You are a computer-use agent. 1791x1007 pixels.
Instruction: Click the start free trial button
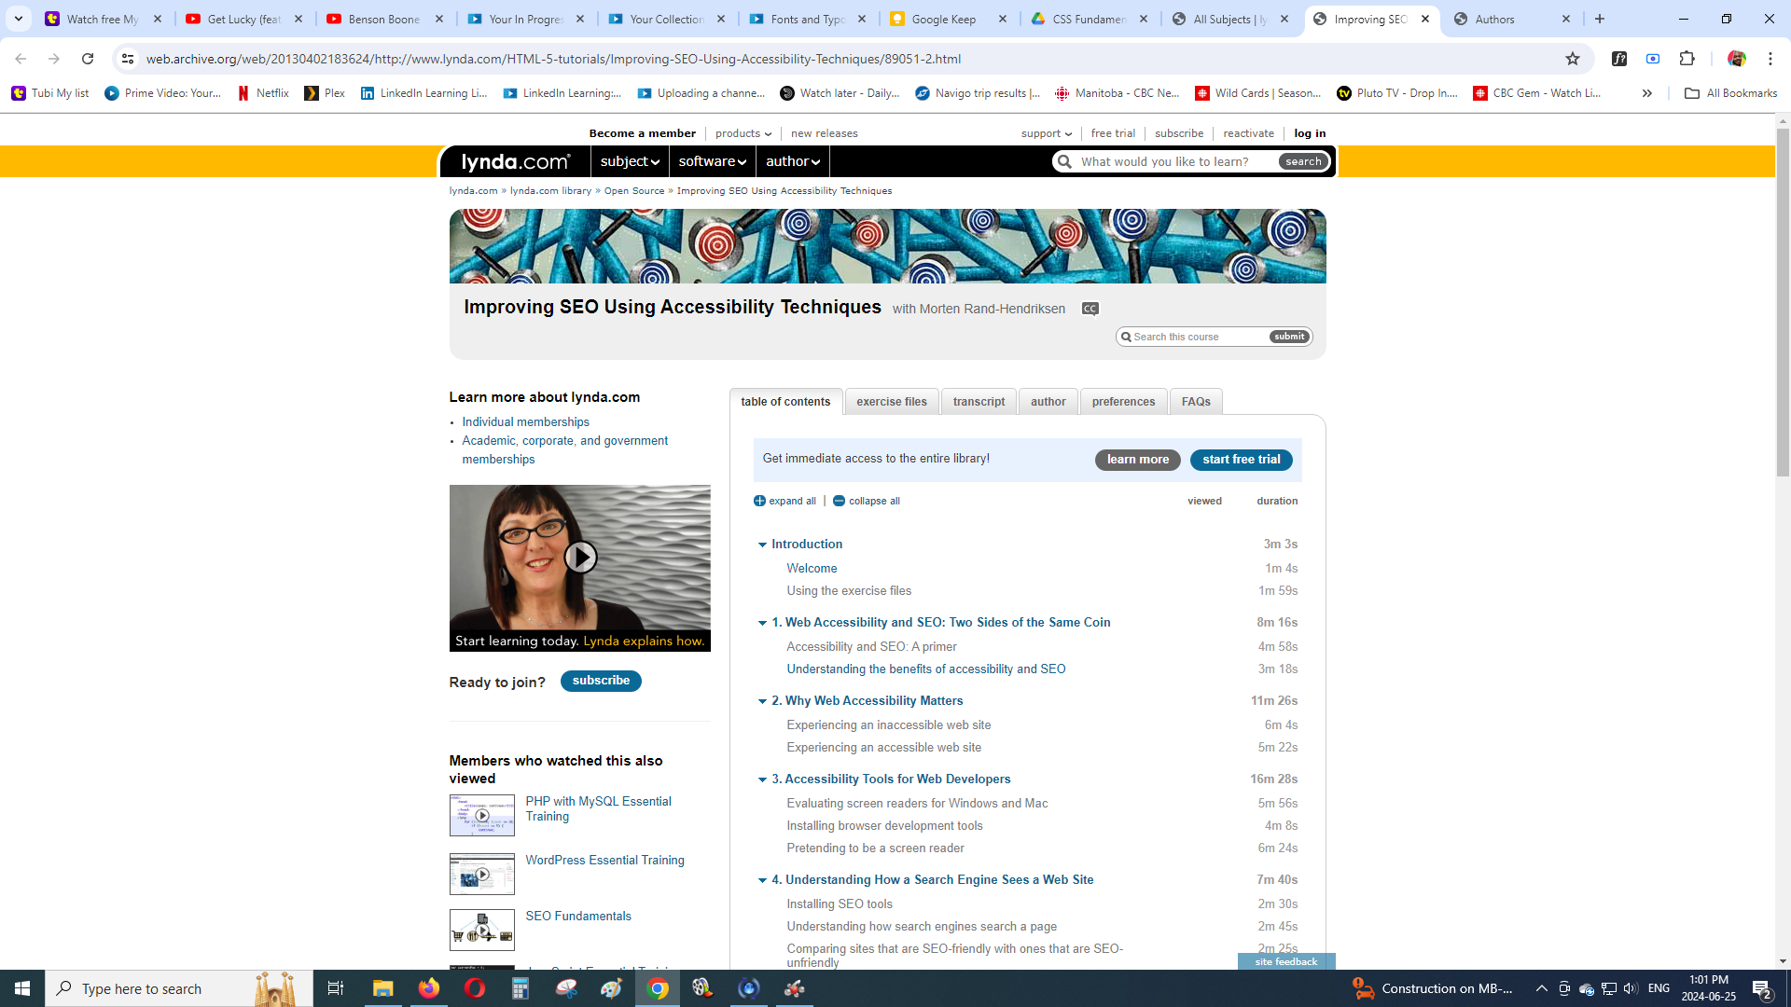1241,460
